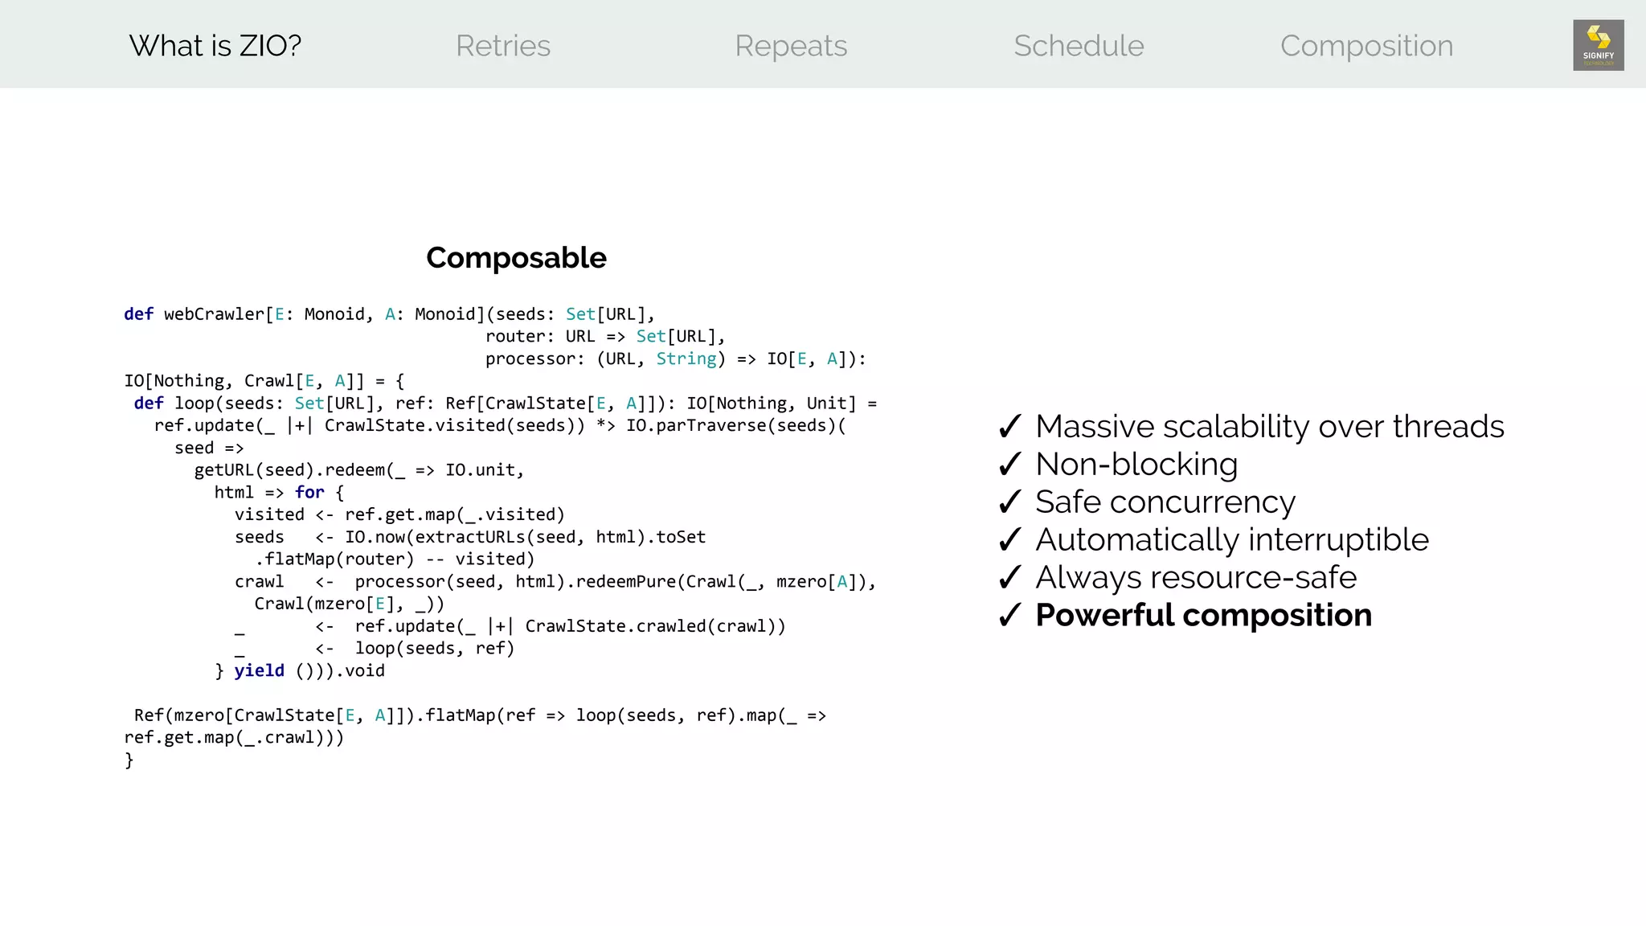1646x926 pixels.
Task: Click the def loop function definition line
Action: (506, 404)
